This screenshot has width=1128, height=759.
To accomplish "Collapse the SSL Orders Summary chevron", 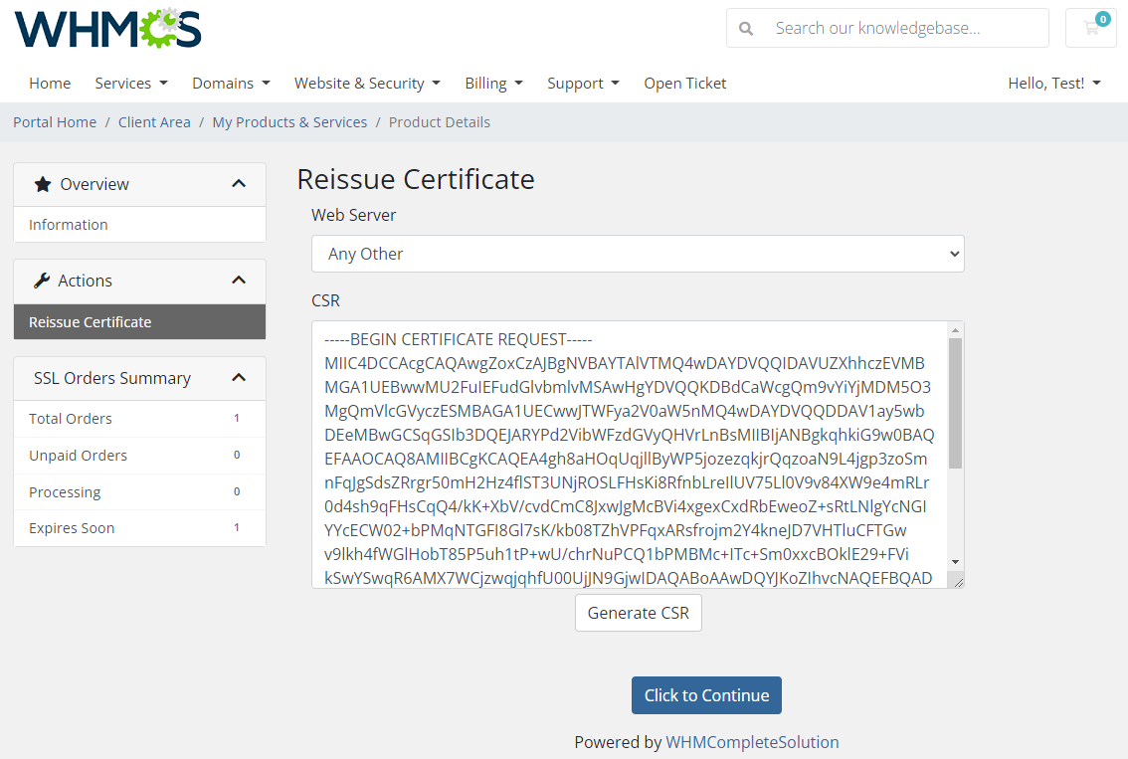I will (239, 378).
